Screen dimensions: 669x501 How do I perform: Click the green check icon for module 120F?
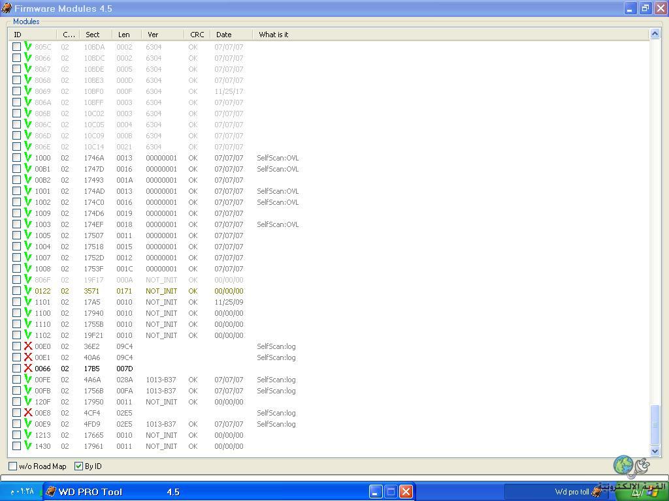28,401
